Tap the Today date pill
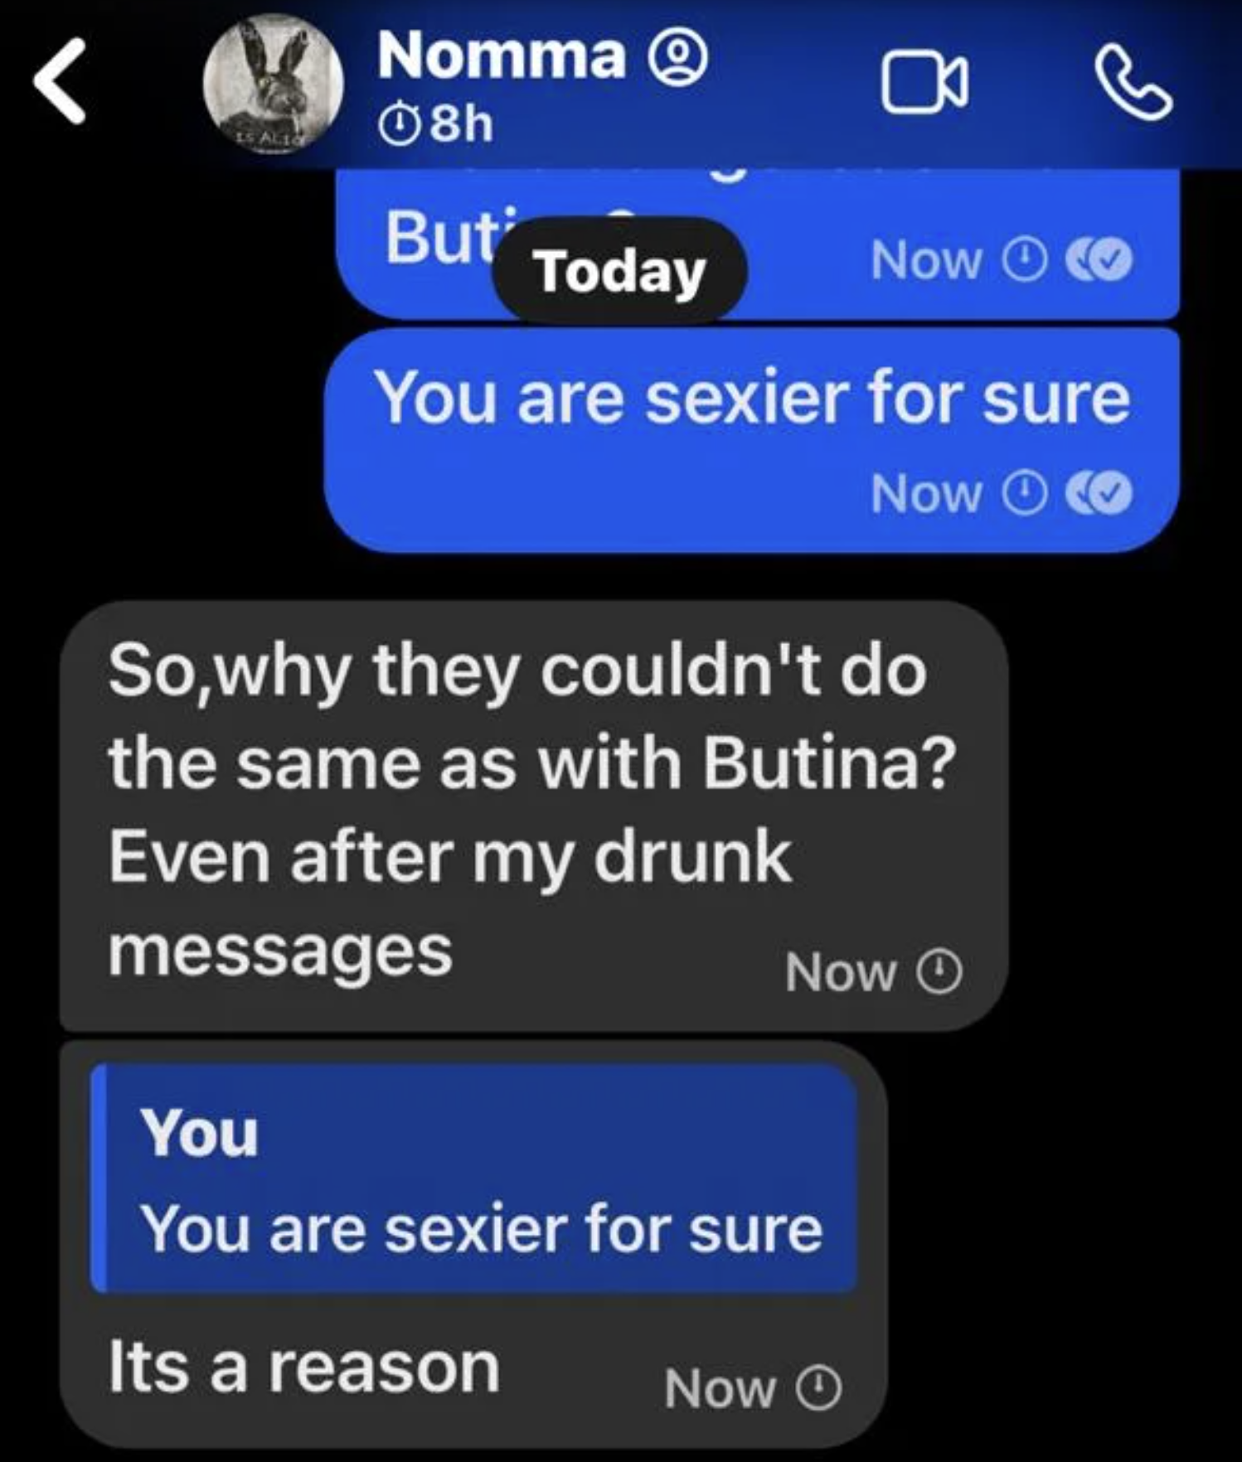Viewport: 1242px width, 1462px height. click(619, 271)
